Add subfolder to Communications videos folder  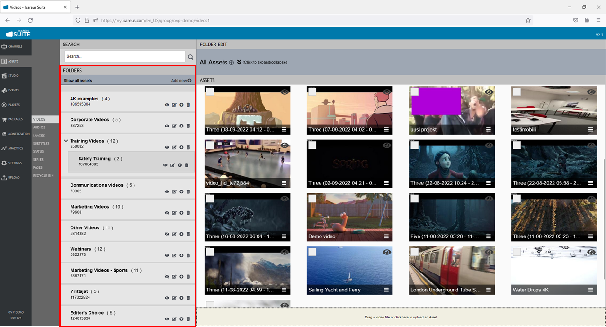click(181, 192)
